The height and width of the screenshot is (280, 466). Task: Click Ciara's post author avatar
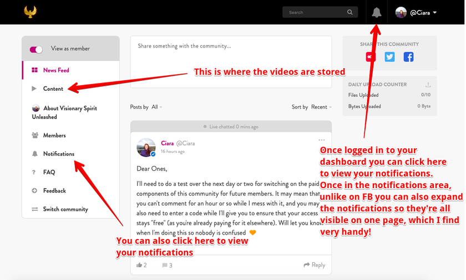pyautogui.click(x=146, y=147)
